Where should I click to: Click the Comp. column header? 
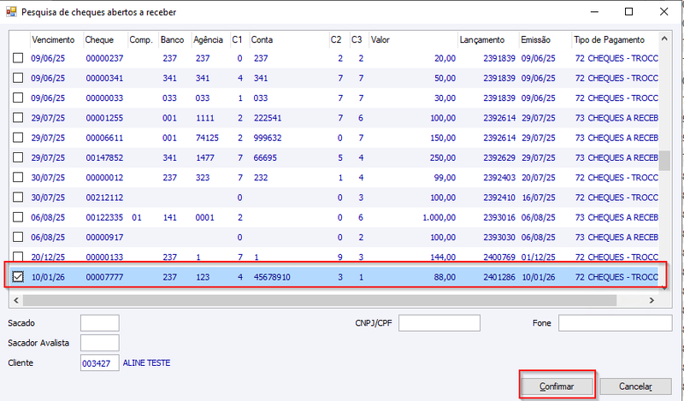pos(141,39)
